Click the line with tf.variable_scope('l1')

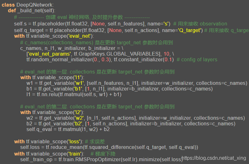tap(52, 78)
